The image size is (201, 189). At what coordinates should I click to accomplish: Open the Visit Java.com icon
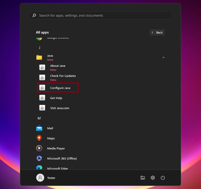42,108
